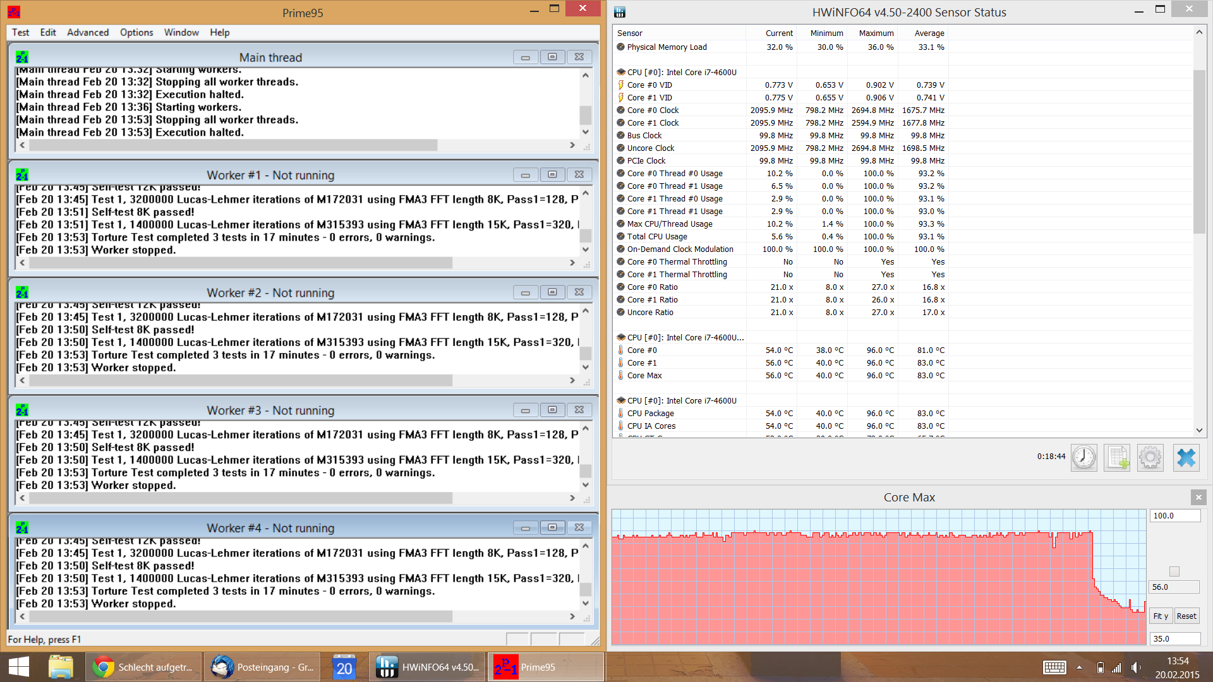This screenshot has height=682, width=1213.
Task: Close the Core Max graph panel
Action: 1198,498
